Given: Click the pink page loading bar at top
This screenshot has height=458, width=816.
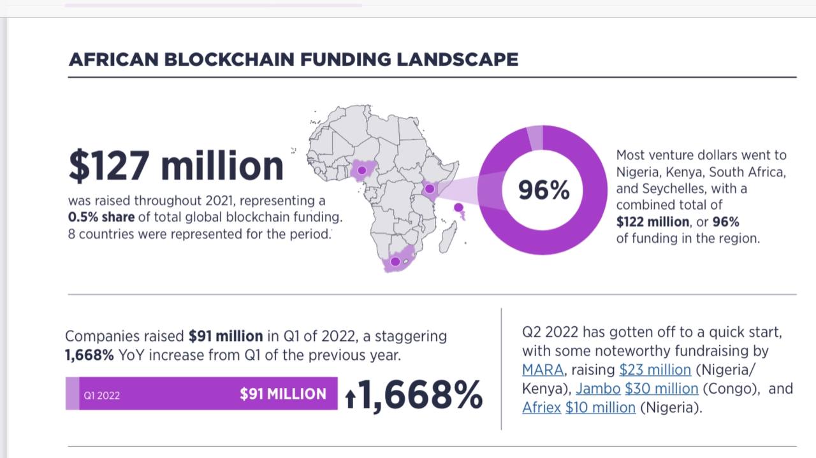Looking at the screenshot, I should pos(214,5).
